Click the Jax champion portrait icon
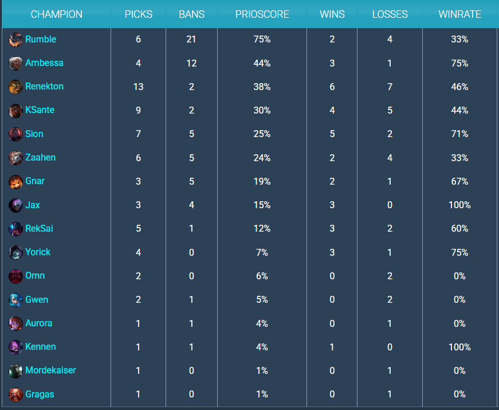 tap(16, 205)
